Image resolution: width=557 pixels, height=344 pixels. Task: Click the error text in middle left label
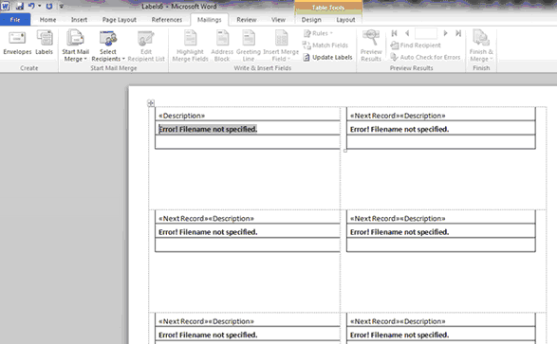click(x=208, y=232)
